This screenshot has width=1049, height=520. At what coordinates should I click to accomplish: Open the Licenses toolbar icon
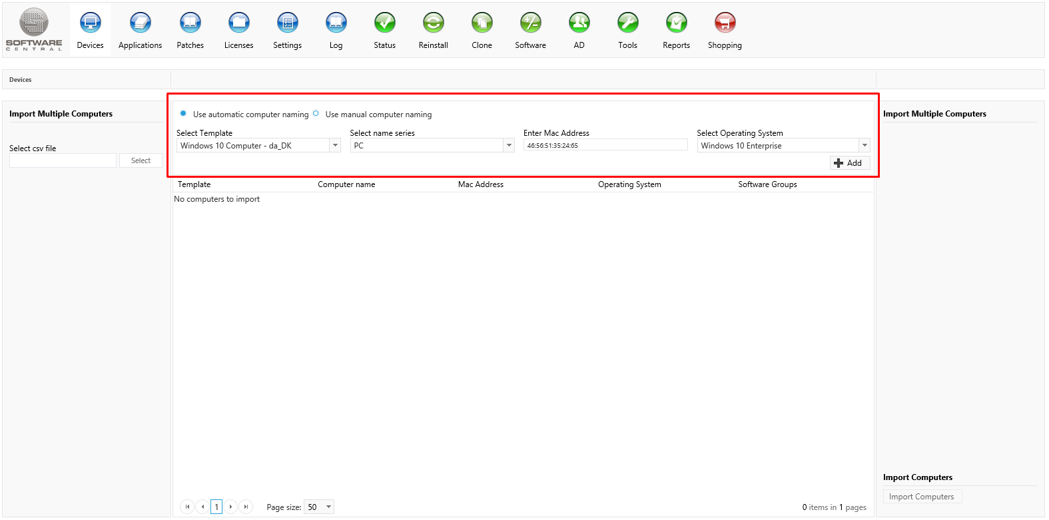(239, 23)
